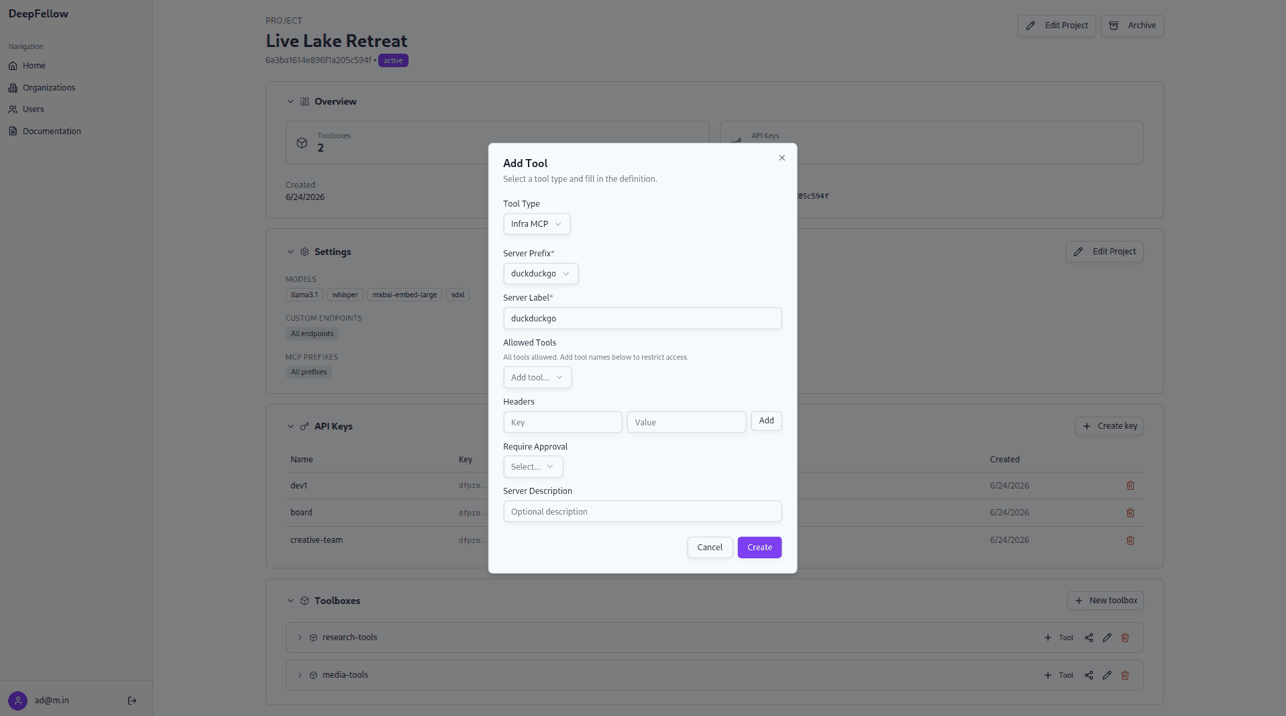This screenshot has width=1286, height=716.
Task: Click the Documentation file icon
Action: coord(13,132)
